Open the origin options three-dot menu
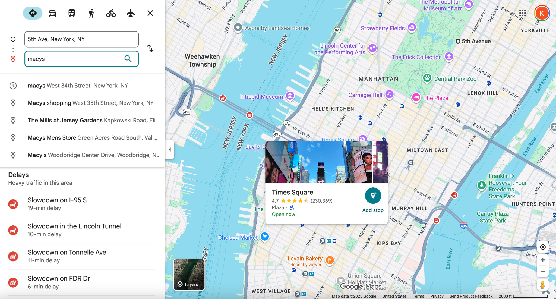Image resolution: width=556 pixels, height=299 pixels. click(13, 48)
